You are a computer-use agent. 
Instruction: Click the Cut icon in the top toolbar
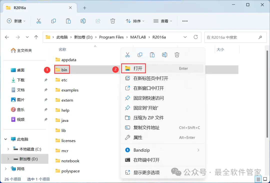click(x=39, y=21)
